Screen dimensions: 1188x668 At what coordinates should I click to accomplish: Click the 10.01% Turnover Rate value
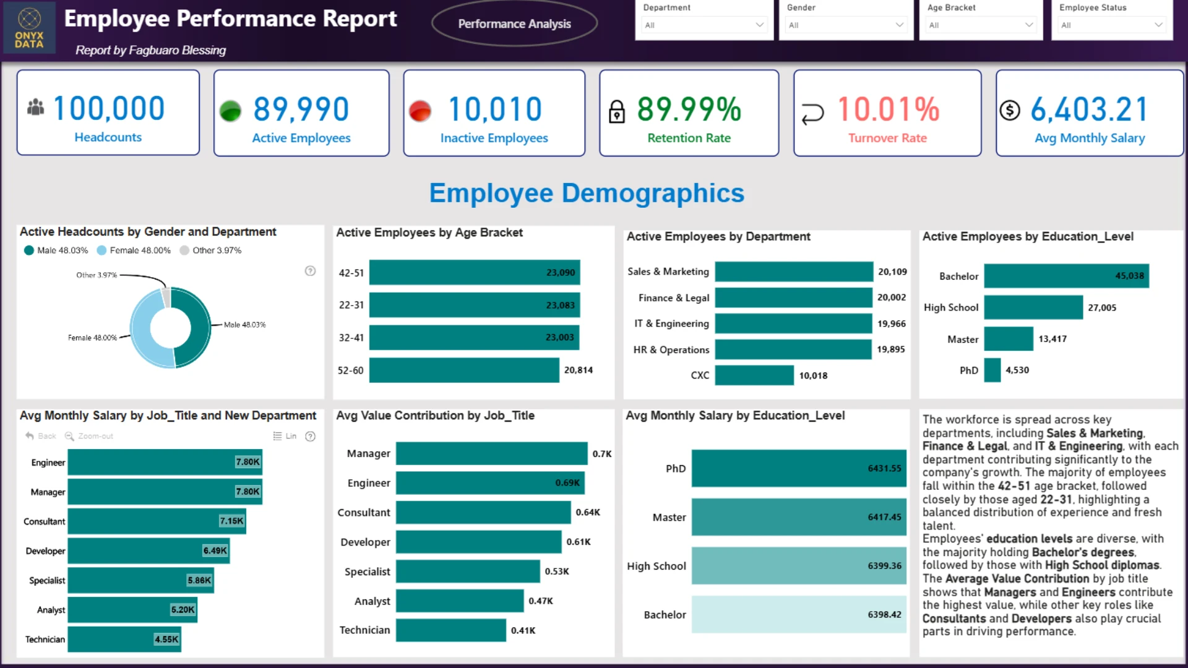[889, 109]
